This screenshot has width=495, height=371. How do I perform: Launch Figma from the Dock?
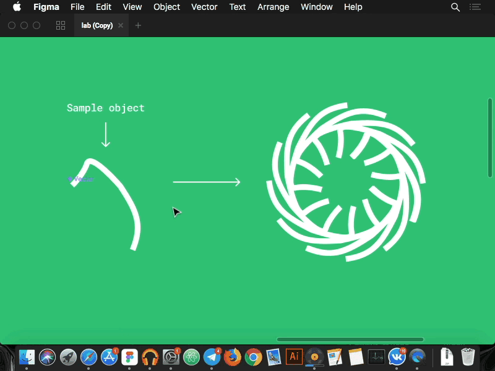pos(129,357)
